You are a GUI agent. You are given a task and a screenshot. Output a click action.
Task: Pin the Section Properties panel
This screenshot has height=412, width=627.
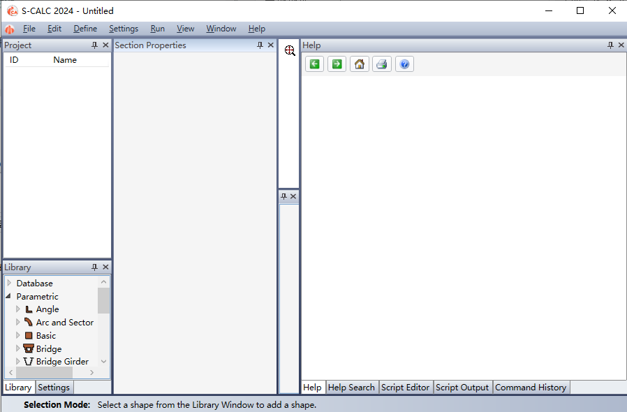click(x=260, y=45)
